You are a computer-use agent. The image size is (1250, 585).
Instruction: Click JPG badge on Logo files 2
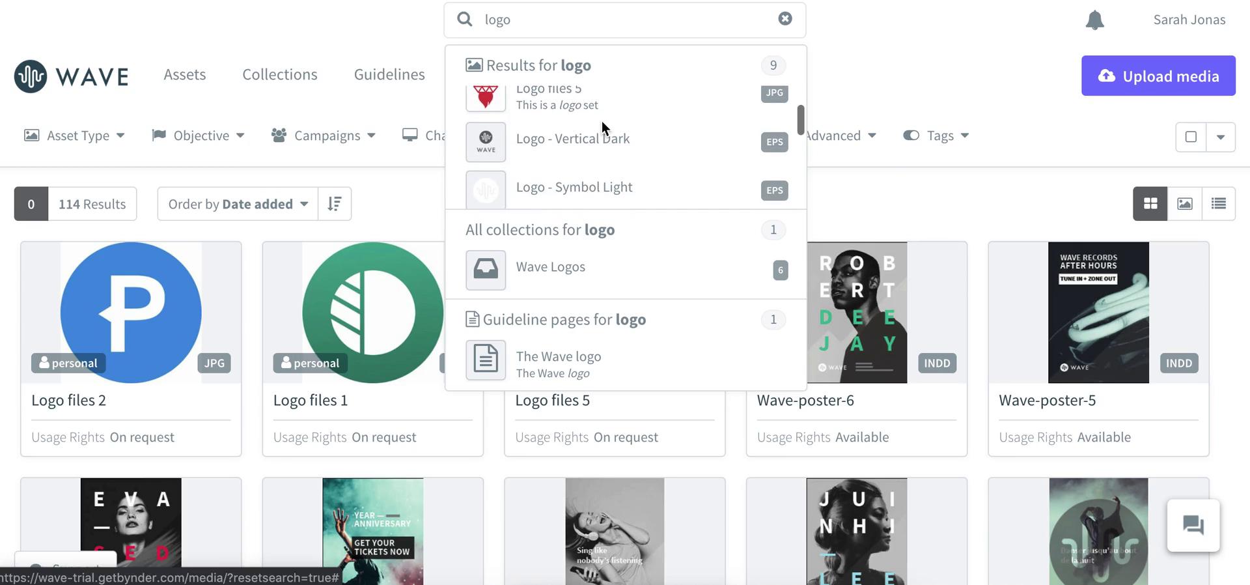point(214,363)
